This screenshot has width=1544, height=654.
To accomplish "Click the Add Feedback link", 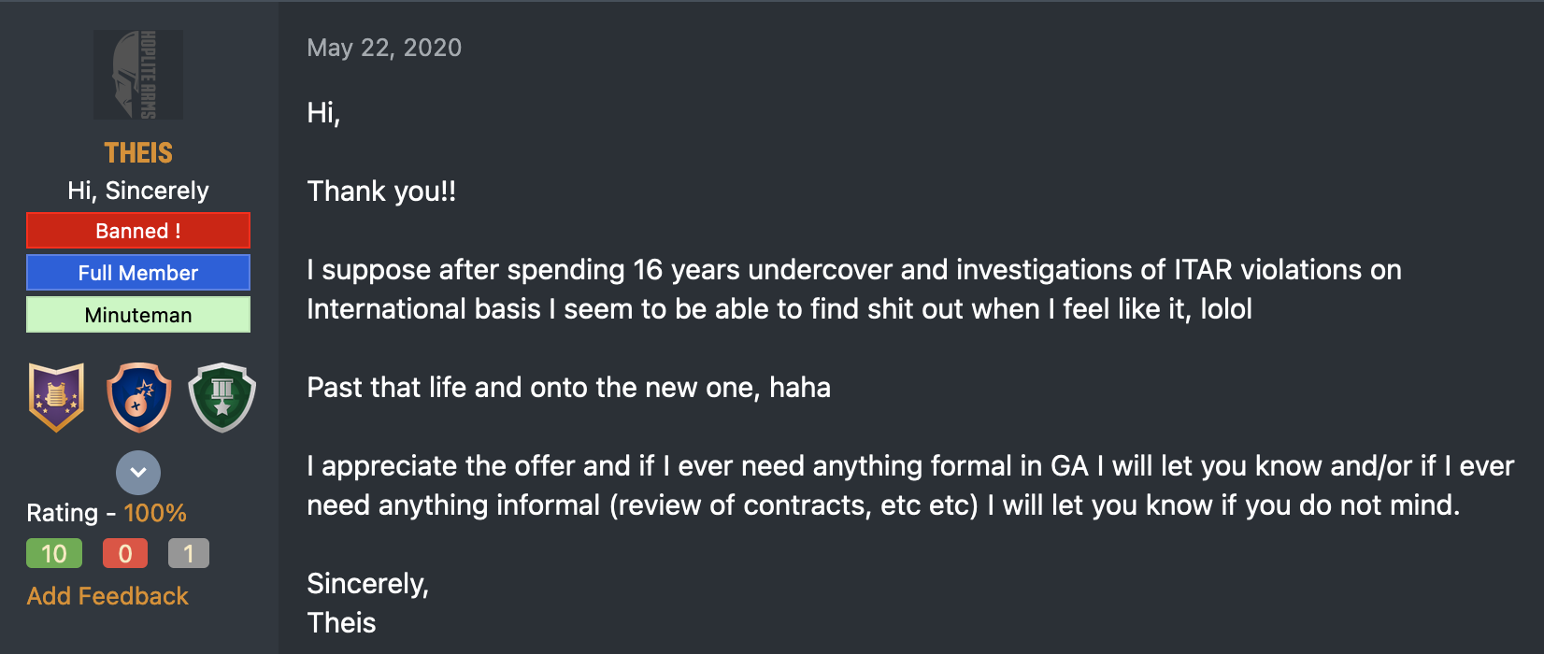I will (x=107, y=596).
